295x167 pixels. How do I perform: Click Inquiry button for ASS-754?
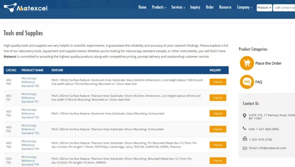pos(218,145)
